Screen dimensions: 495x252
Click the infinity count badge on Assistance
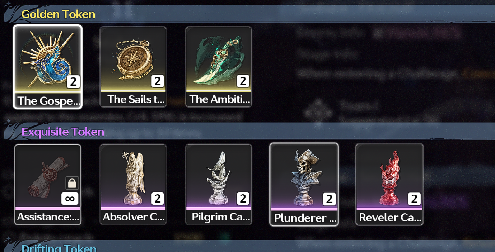tap(70, 199)
